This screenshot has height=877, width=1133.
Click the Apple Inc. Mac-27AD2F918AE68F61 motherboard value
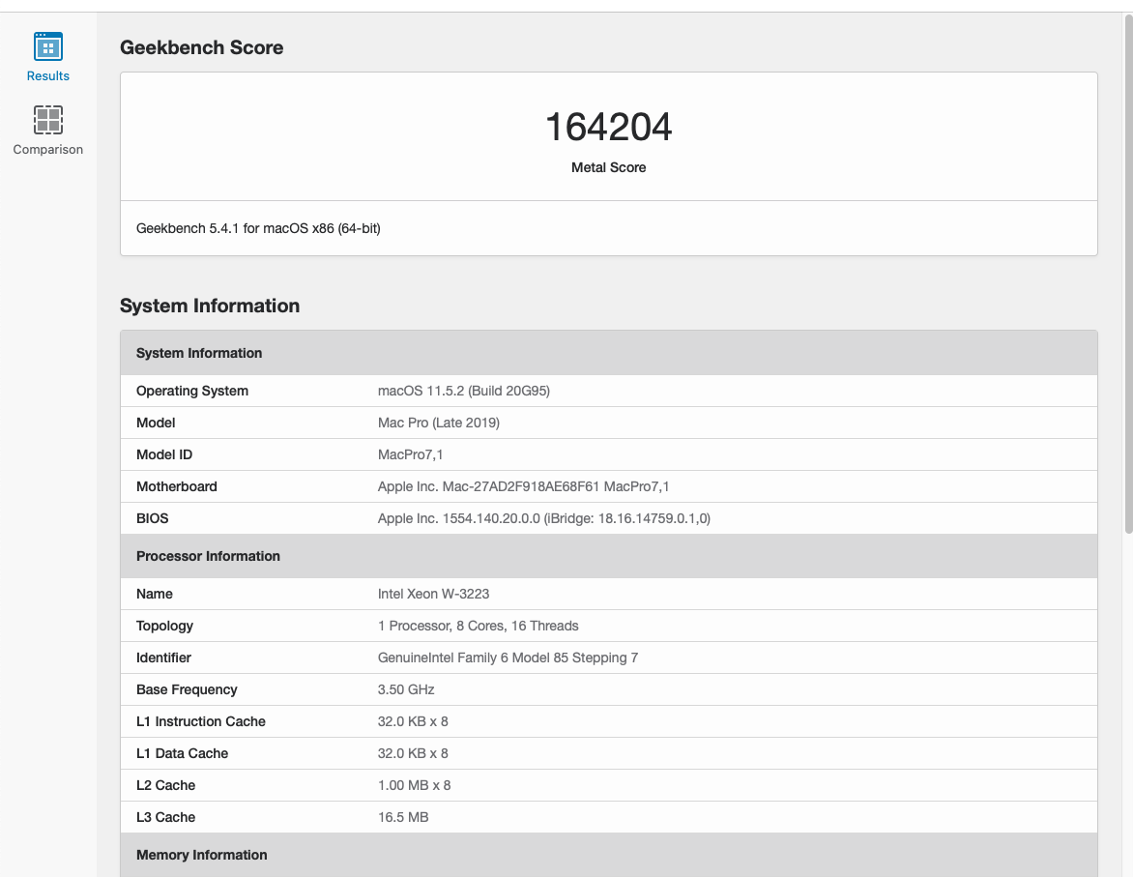[523, 486]
